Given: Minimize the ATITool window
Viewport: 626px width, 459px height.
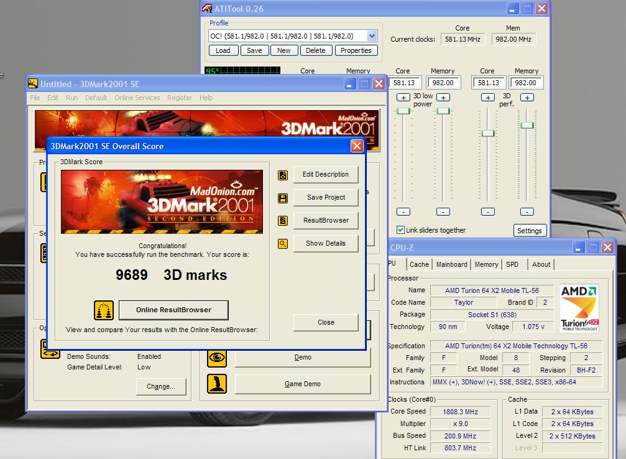Looking at the screenshot, I should coord(513,8).
